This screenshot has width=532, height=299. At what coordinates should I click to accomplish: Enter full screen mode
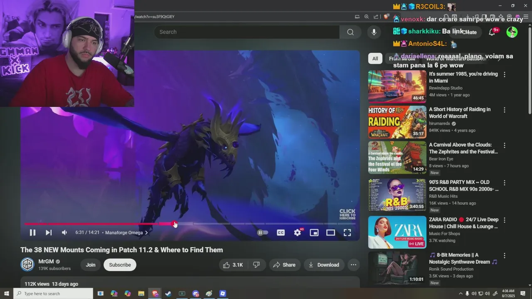click(x=347, y=233)
